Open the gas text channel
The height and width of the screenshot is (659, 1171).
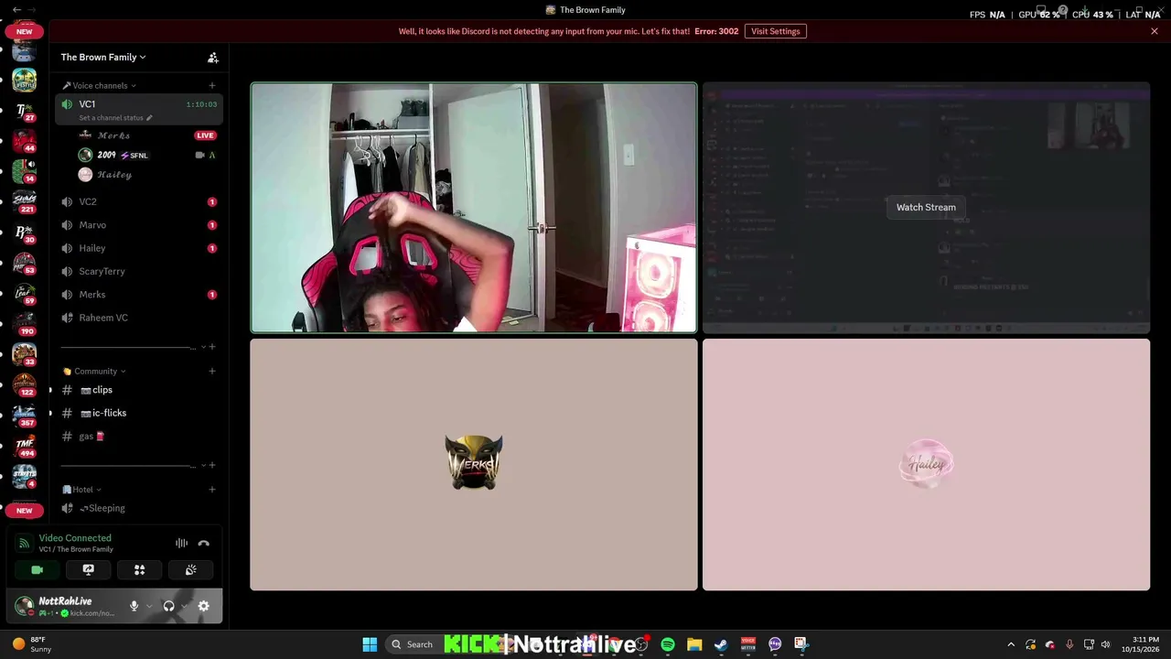[139, 437]
